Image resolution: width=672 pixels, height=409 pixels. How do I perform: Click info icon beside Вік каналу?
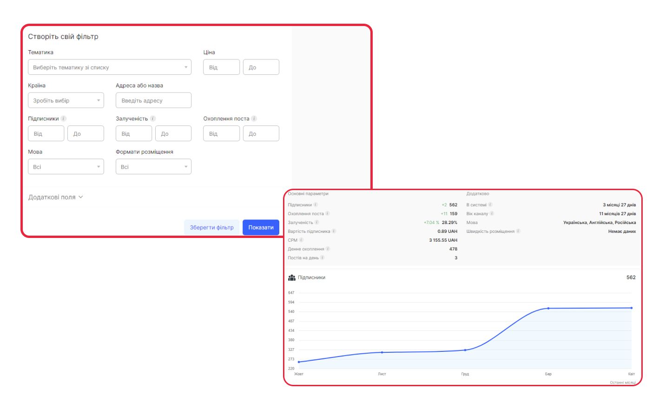click(492, 213)
